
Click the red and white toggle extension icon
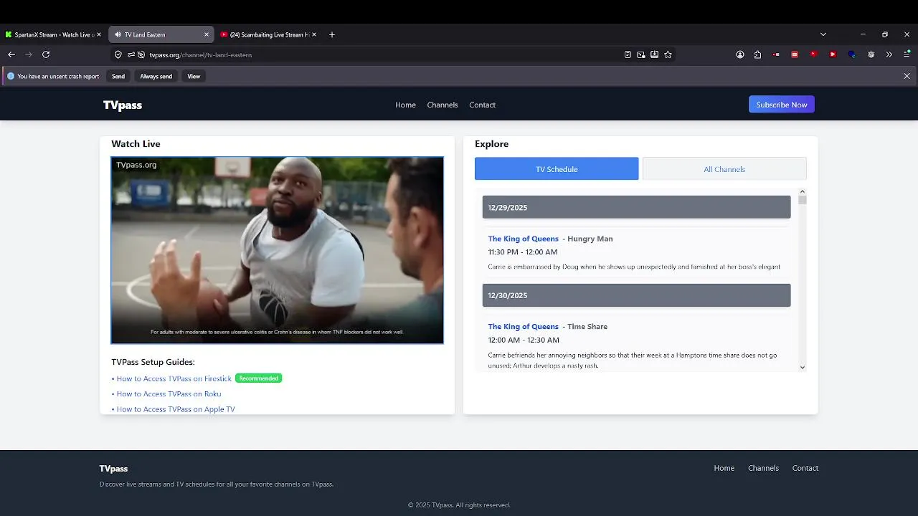777,54
